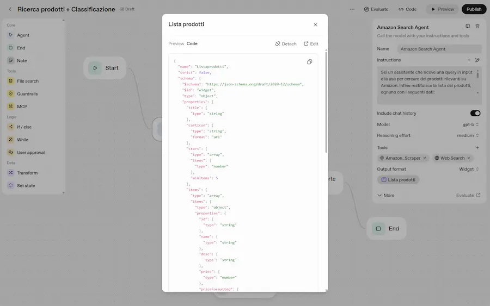This screenshot has height=306, width=490.
Task: Click the three-dots more options menu
Action: 352,9
